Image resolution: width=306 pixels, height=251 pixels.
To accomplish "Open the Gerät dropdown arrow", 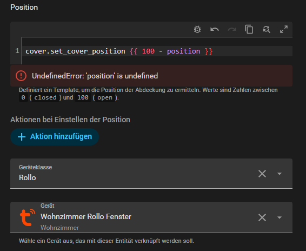I will (280, 217).
